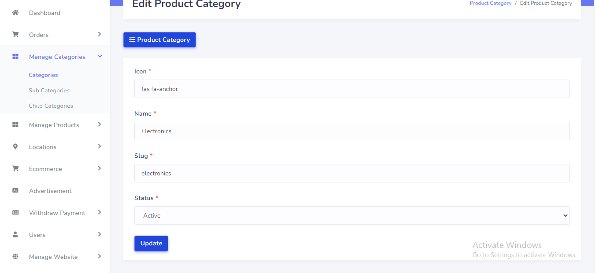
Task: Click the Locations map pin icon
Action: coord(15,147)
